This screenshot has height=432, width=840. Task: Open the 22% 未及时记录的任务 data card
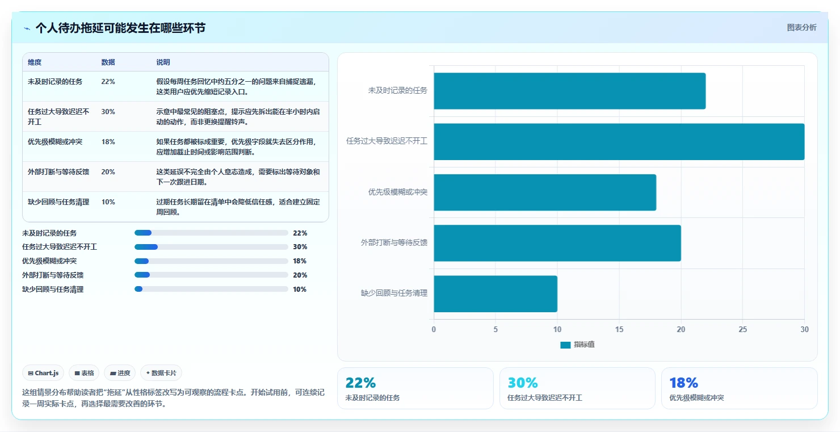(x=415, y=388)
